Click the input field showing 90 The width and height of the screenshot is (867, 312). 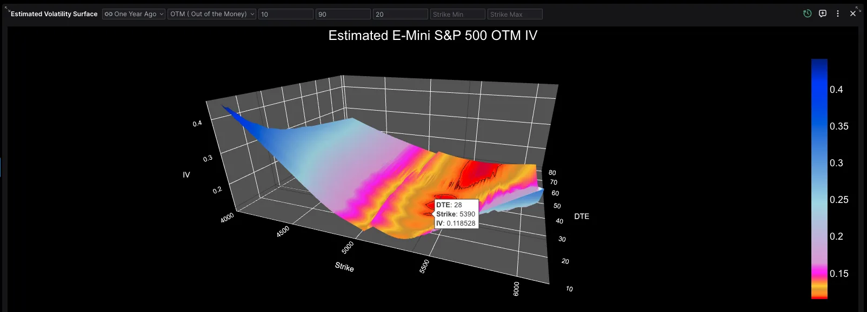coord(343,14)
